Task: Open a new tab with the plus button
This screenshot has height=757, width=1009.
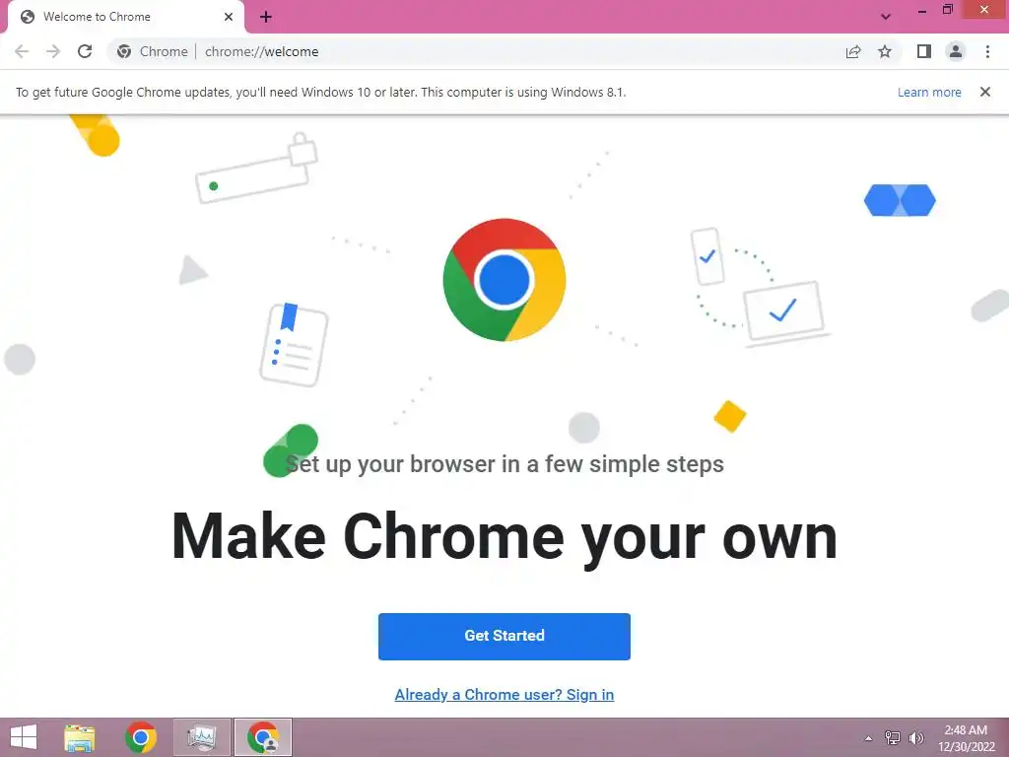Action: [266, 17]
